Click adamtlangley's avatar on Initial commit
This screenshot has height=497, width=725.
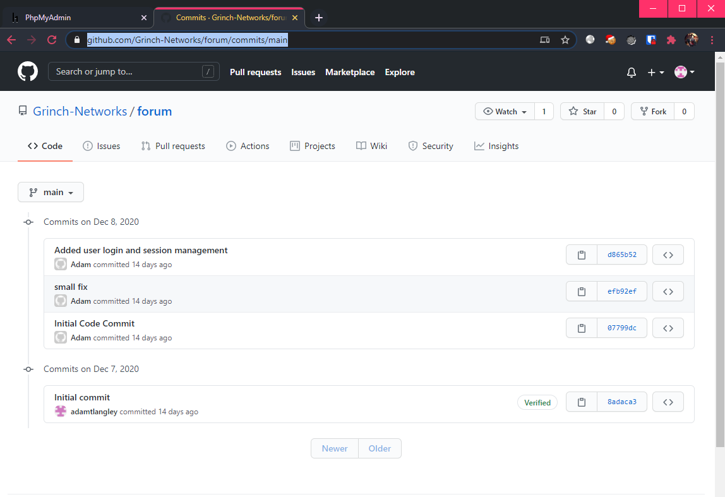pos(61,411)
